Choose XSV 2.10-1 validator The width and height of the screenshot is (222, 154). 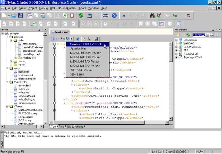(88, 75)
